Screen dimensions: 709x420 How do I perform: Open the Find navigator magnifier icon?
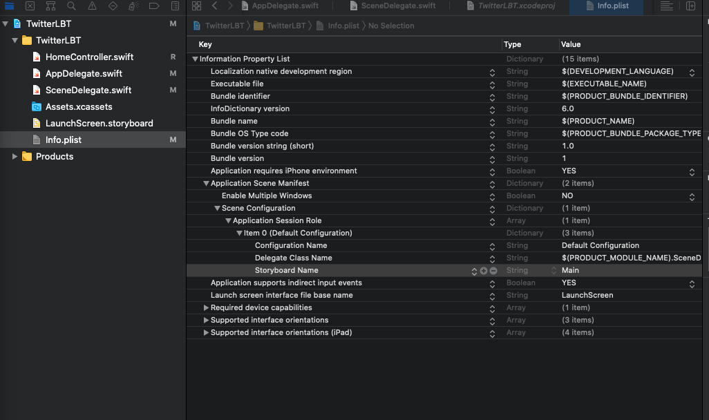point(71,6)
